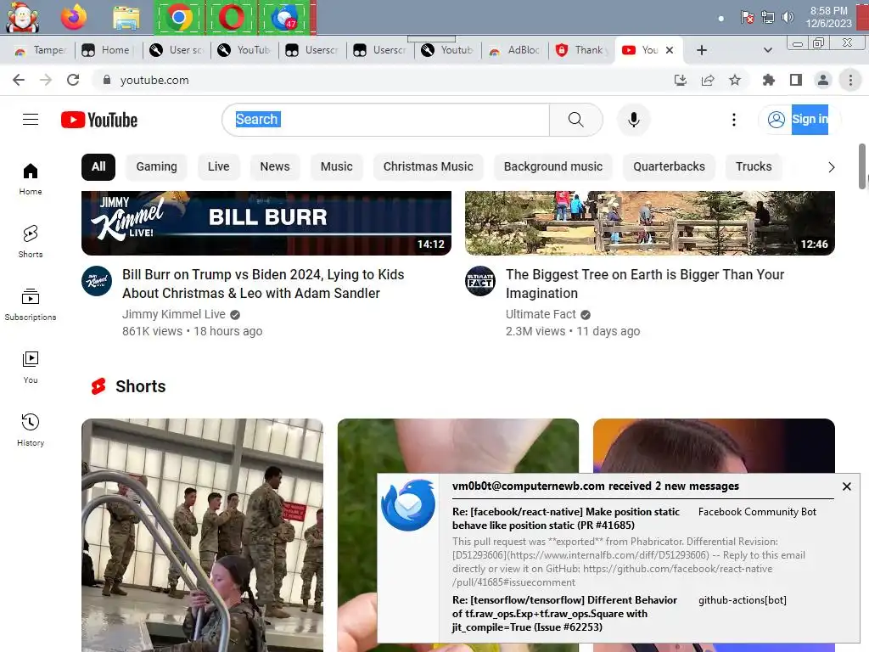
Task: Open the You section in sidebar
Action: coord(31,367)
